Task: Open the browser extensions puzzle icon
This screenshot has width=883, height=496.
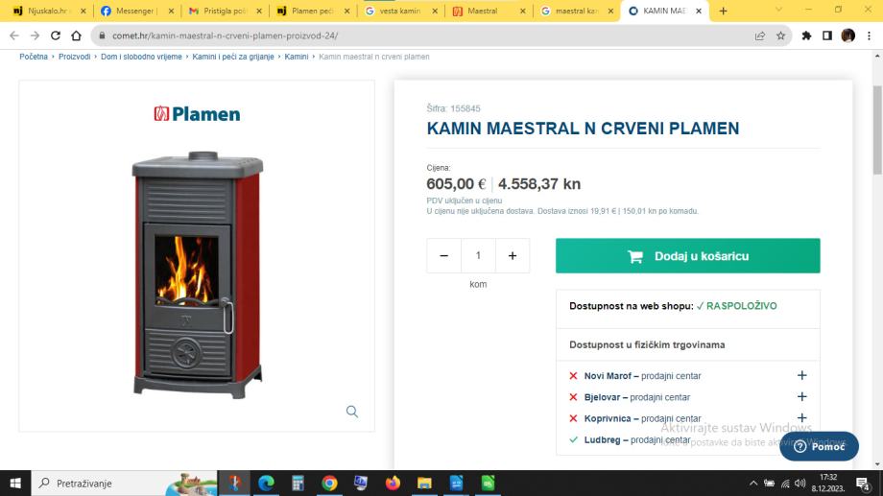Action: [806, 35]
